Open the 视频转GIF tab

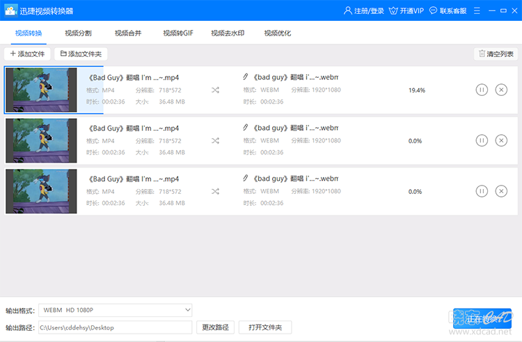pos(178,33)
